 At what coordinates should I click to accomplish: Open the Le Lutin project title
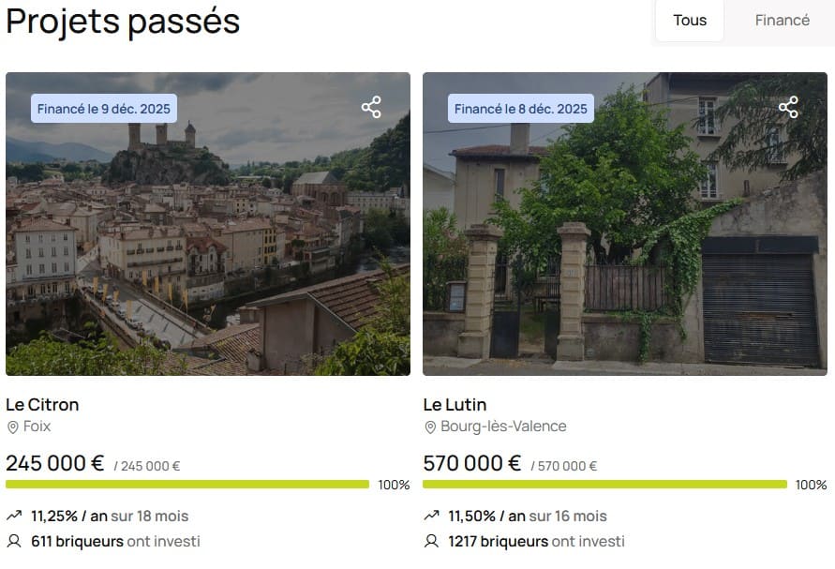455,405
